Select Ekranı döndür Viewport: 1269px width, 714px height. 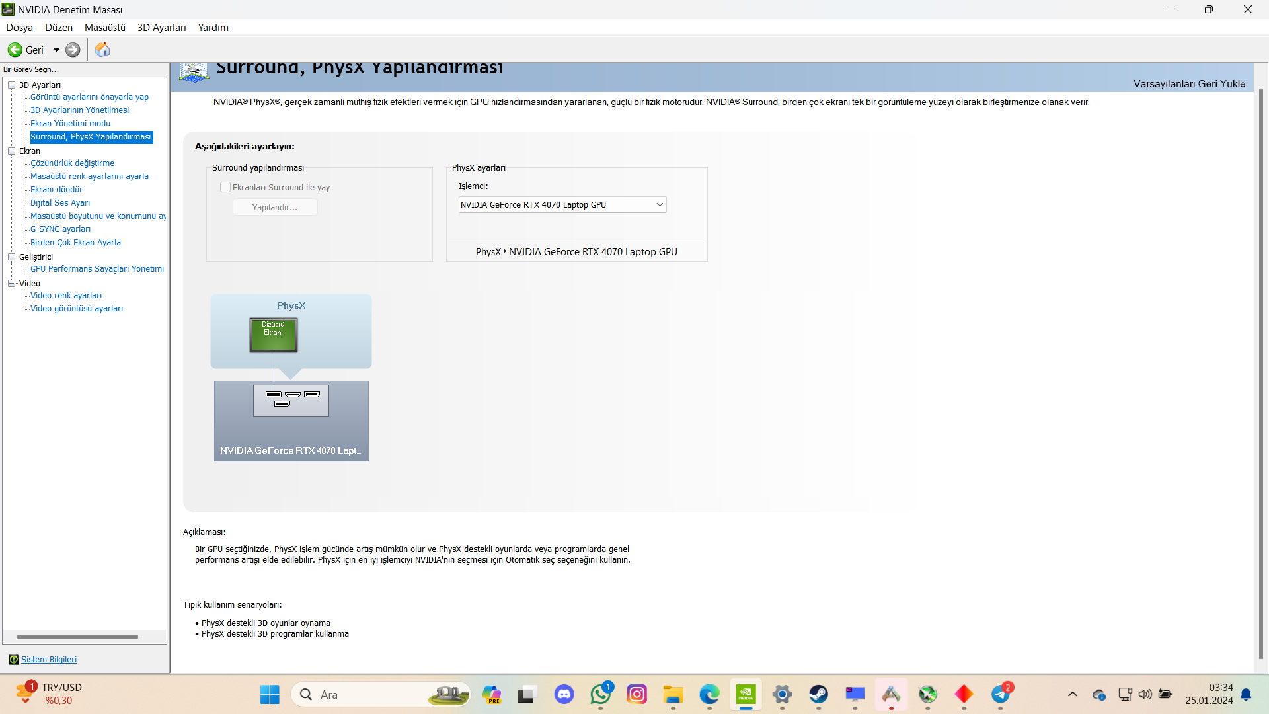[x=56, y=190]
